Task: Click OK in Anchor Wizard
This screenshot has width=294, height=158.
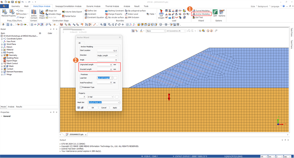Action: pyautogui.click(x=93, y=108)
